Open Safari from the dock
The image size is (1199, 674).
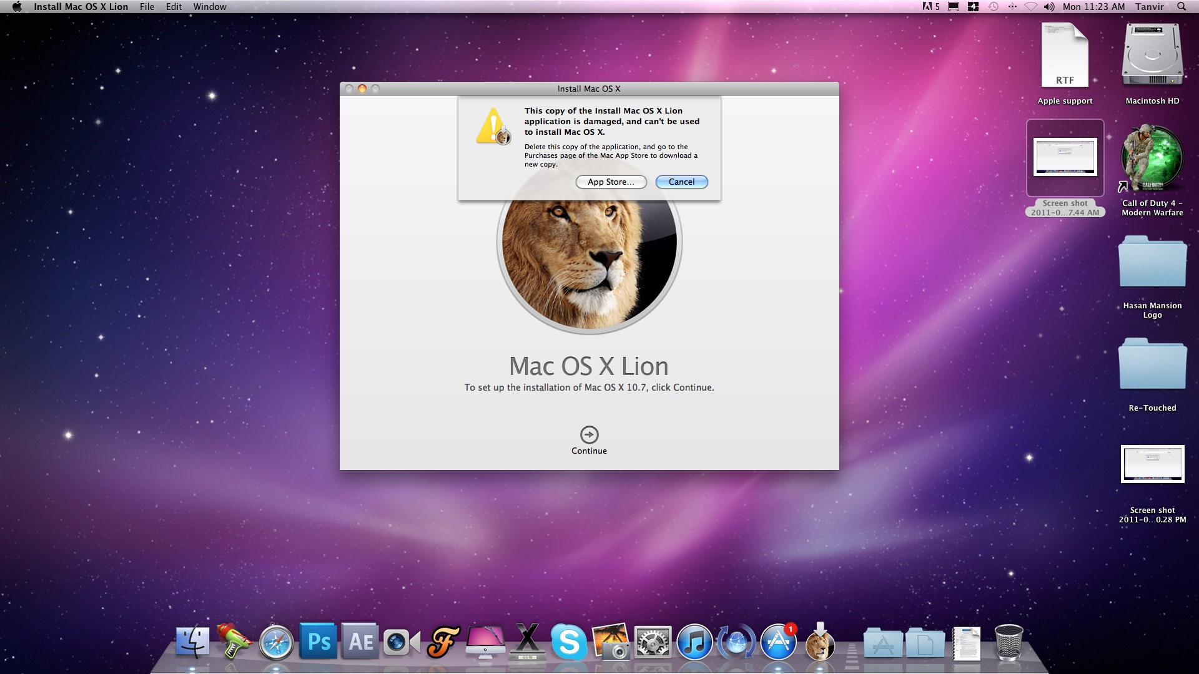pyautogui.click(x=276, y=642)
